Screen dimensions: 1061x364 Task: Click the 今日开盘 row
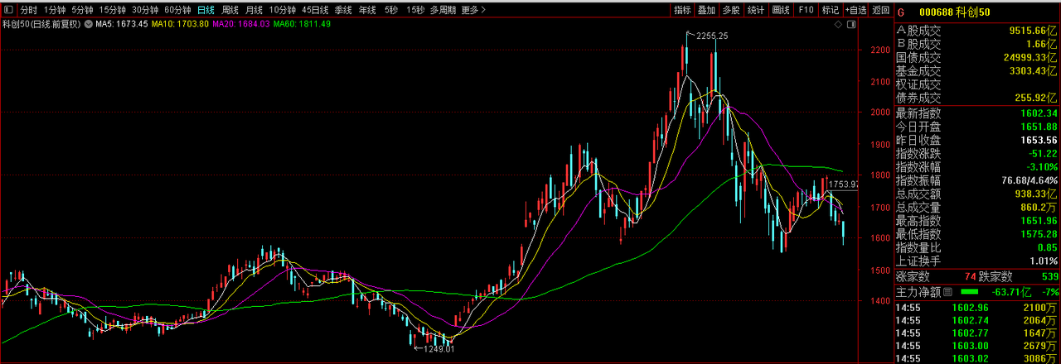[x=977, y=127]
